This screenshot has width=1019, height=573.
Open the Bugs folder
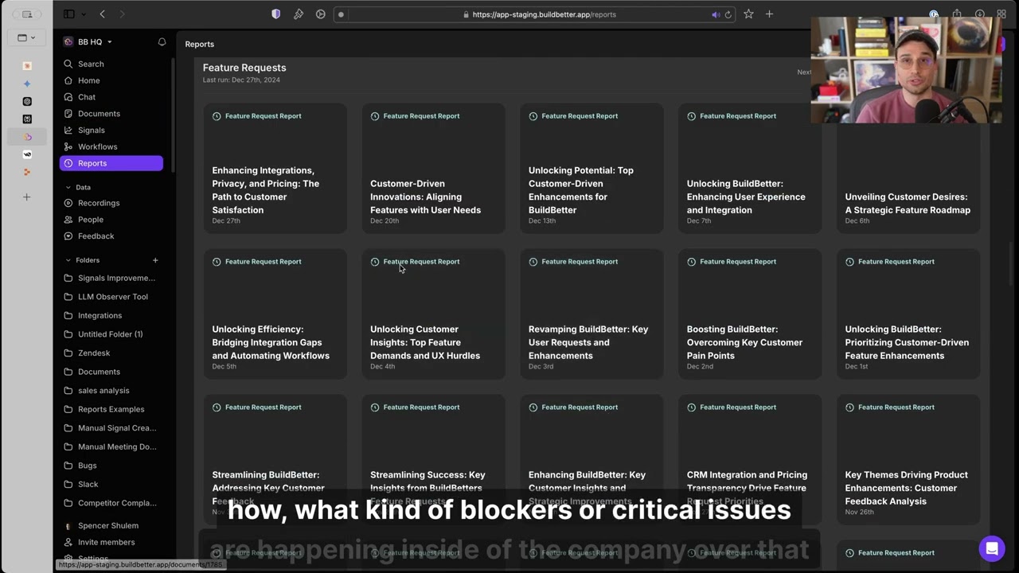111,466
